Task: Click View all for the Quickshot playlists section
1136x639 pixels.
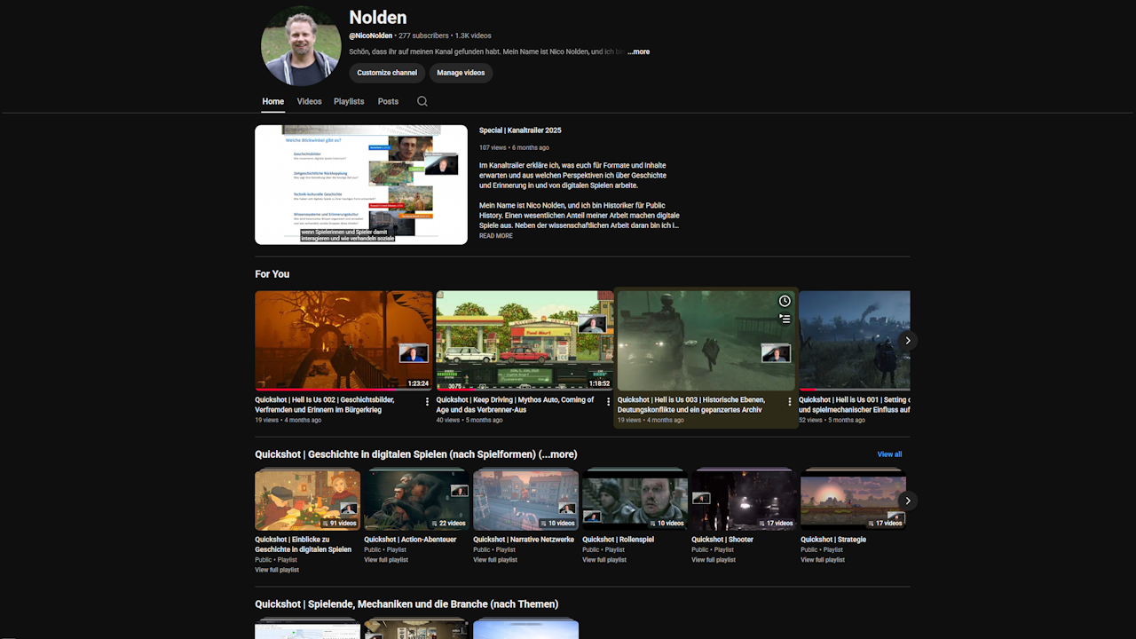Action: (889, 454)
